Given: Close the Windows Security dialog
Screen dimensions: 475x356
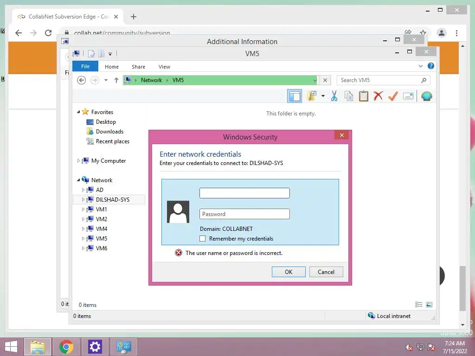Looking at the screenshot, I should tap(341, 135).
